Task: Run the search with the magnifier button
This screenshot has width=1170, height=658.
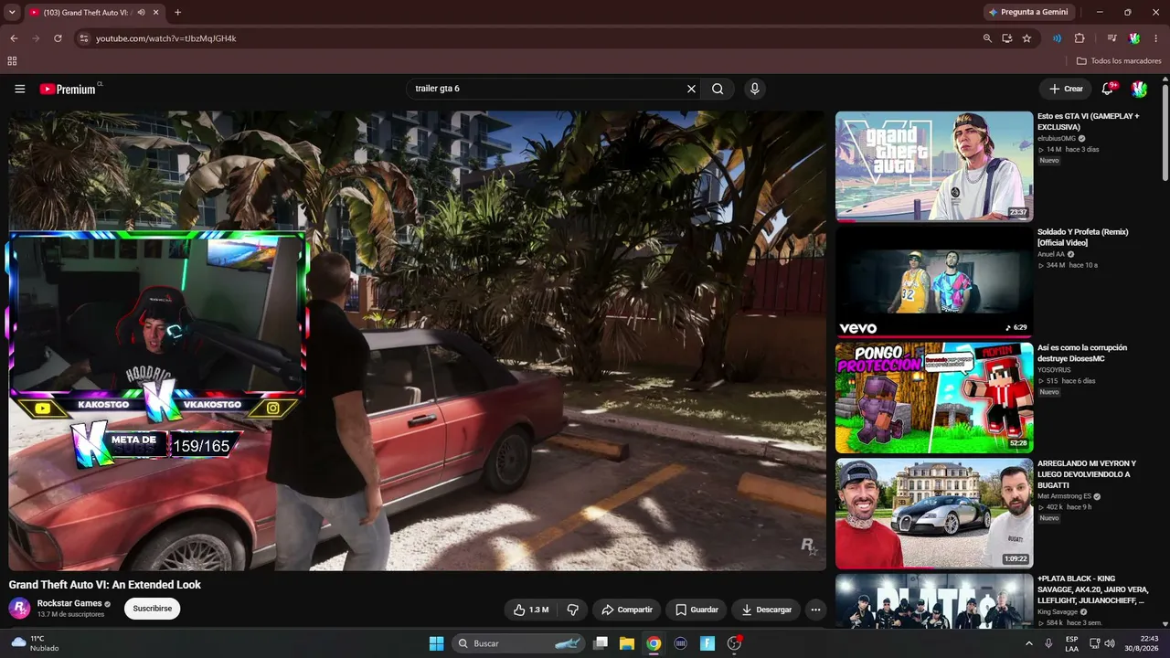Action: [x=718, y=89]
